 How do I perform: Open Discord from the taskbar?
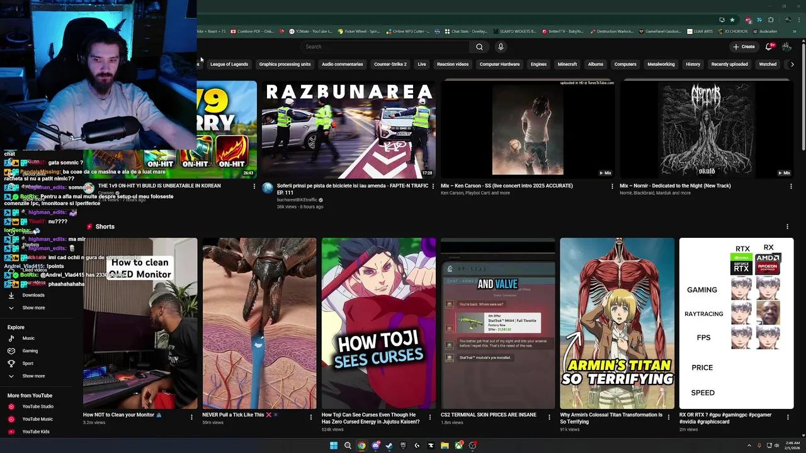(376, 445)
